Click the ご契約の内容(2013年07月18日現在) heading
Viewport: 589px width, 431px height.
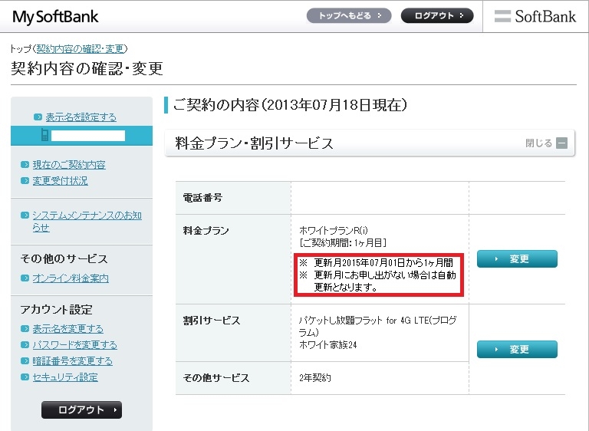(x=290, y=105)
